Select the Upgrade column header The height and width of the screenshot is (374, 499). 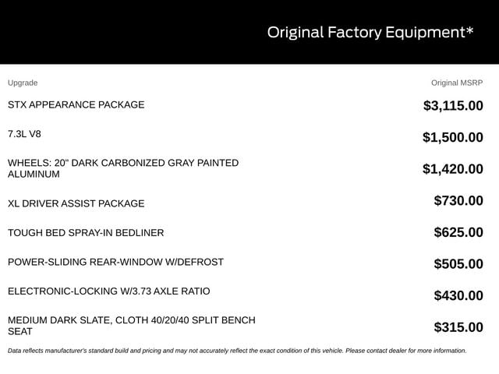point(23,83)
